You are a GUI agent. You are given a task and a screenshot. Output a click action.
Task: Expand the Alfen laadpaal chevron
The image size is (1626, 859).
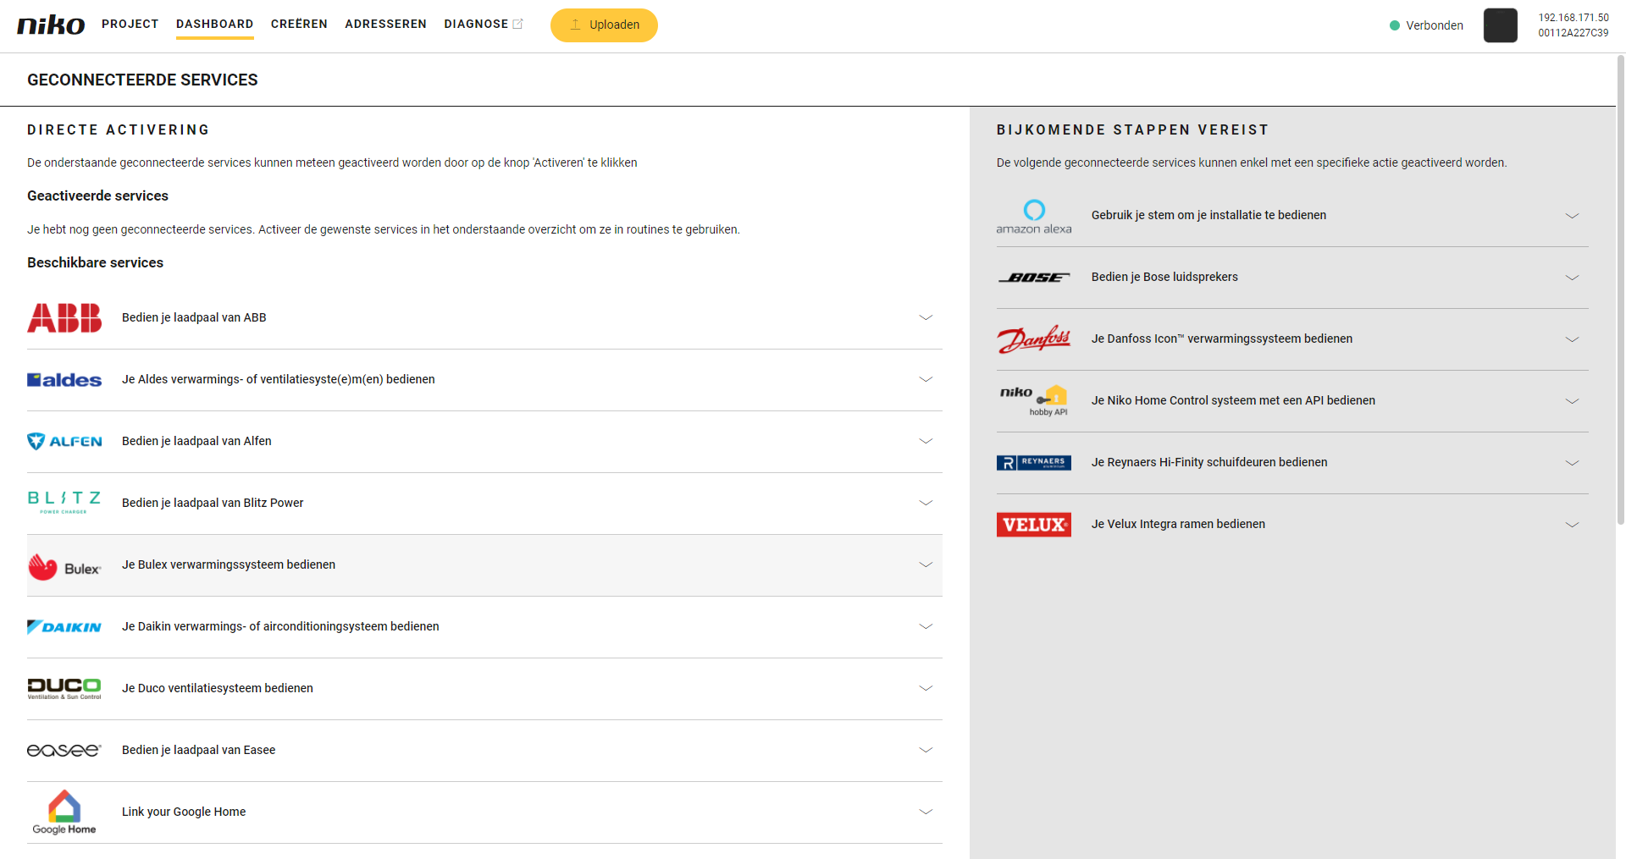coord(926,441)
